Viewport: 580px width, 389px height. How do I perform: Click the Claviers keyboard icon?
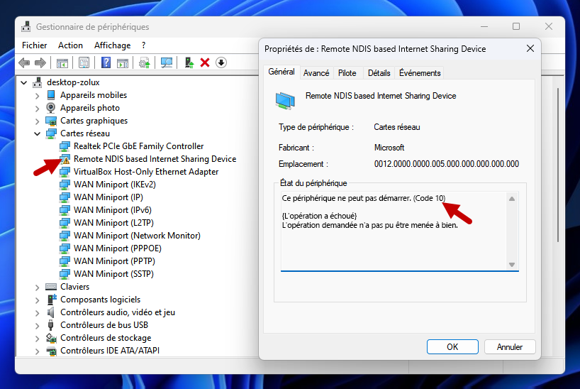[x=50, y=287]
